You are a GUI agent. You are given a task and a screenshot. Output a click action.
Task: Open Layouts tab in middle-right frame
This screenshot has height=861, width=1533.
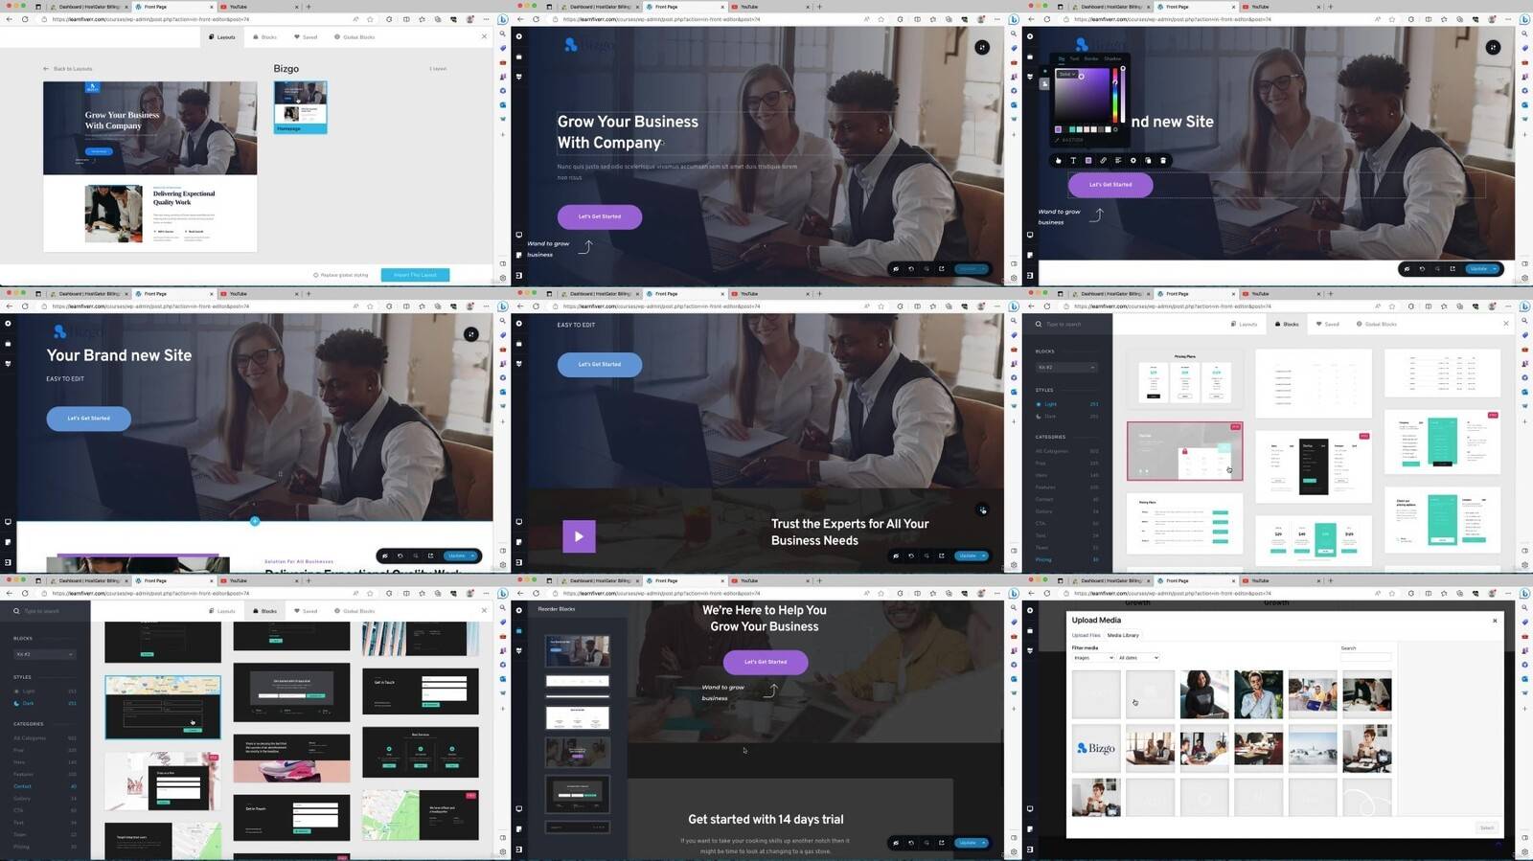pyautogui.click(x=1245, y=324)
